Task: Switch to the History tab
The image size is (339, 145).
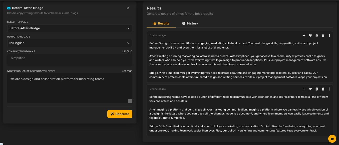Action: [190, 23]
